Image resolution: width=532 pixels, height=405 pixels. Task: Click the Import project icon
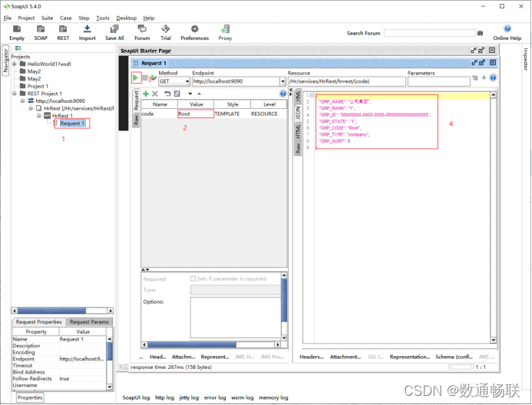[88, 33]
